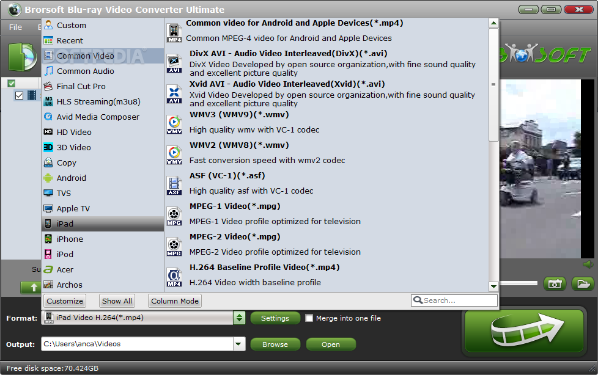The height and width of the screenshot is (375, 598).
Task: Click the Copy category icon
Action: coord(48,162)
